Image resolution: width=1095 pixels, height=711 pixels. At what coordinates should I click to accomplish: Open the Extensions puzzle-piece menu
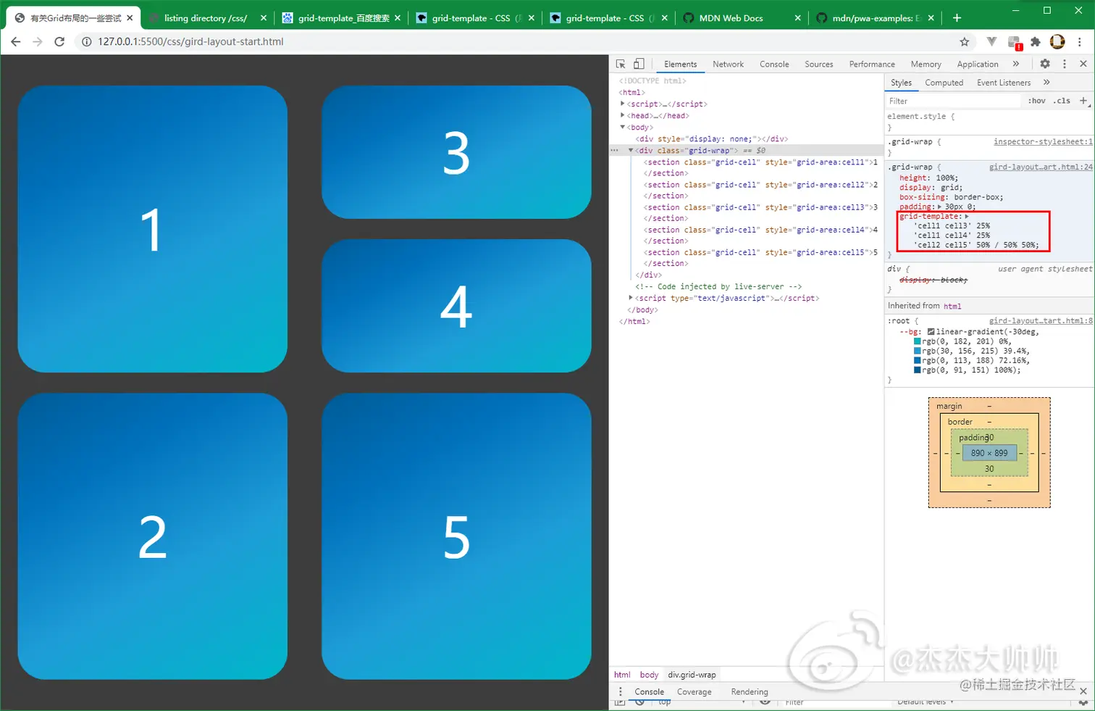pyautogui.click(x=1036, y=41)
